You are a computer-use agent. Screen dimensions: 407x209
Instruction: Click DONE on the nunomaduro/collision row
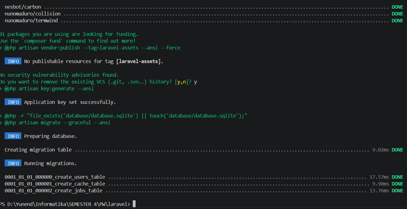397,14
